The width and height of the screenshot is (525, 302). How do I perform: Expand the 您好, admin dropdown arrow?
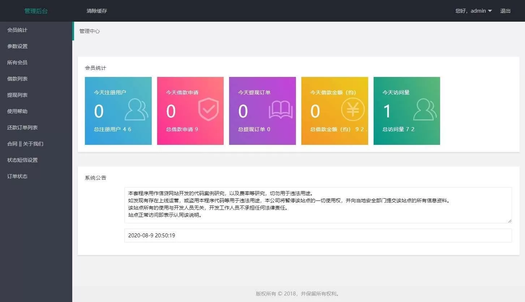click(x=490, y=11)
